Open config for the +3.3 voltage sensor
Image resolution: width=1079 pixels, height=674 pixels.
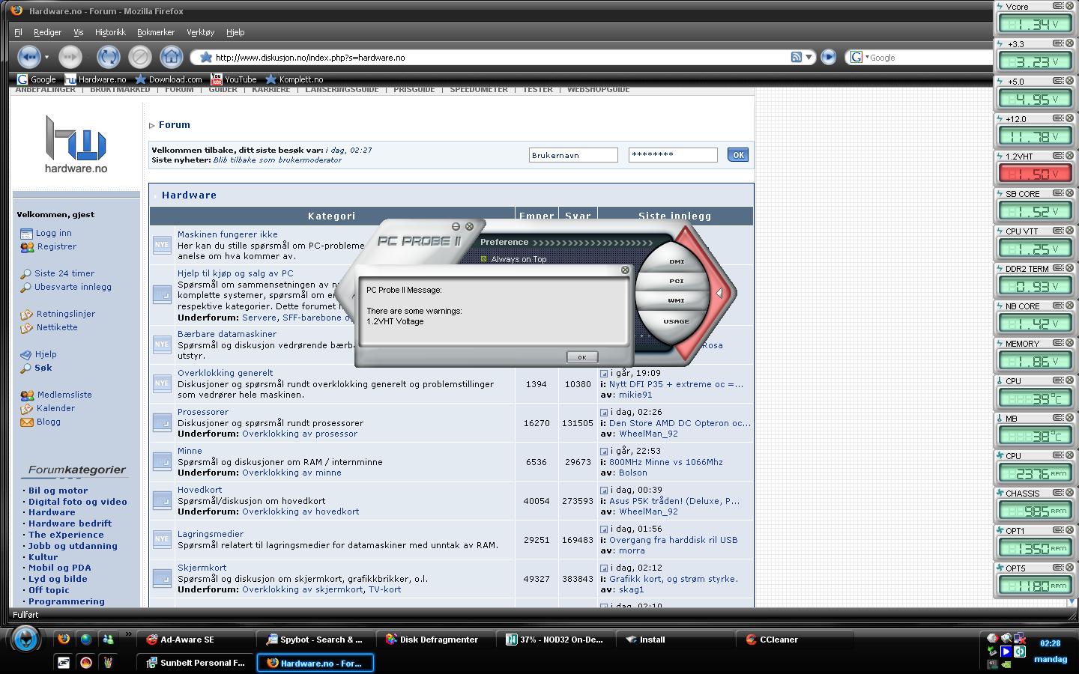(x=1058, y=43)
